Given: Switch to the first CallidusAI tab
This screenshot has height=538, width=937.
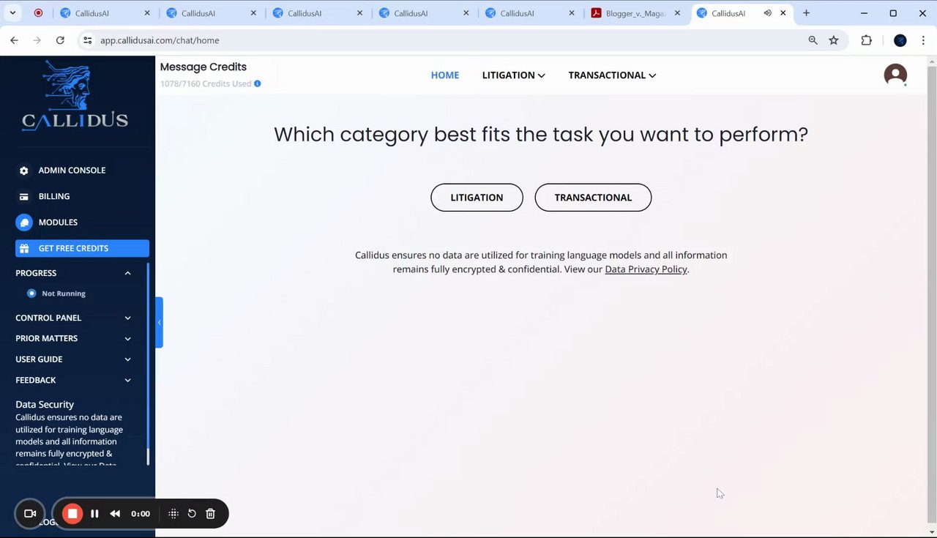Looking at the screenshot, I should 105,13.
